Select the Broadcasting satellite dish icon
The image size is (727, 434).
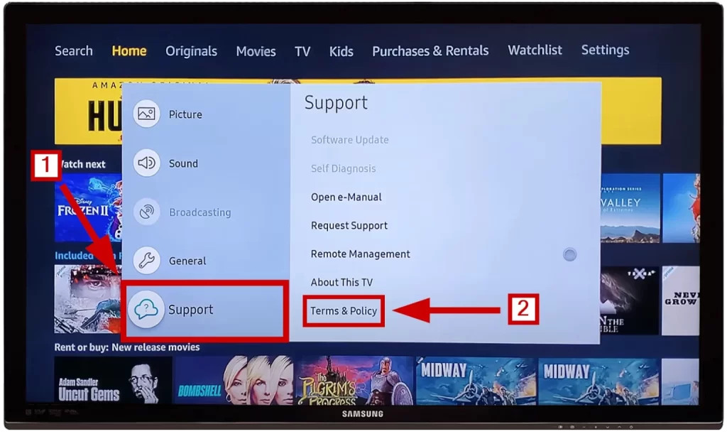tap(146, 212)
